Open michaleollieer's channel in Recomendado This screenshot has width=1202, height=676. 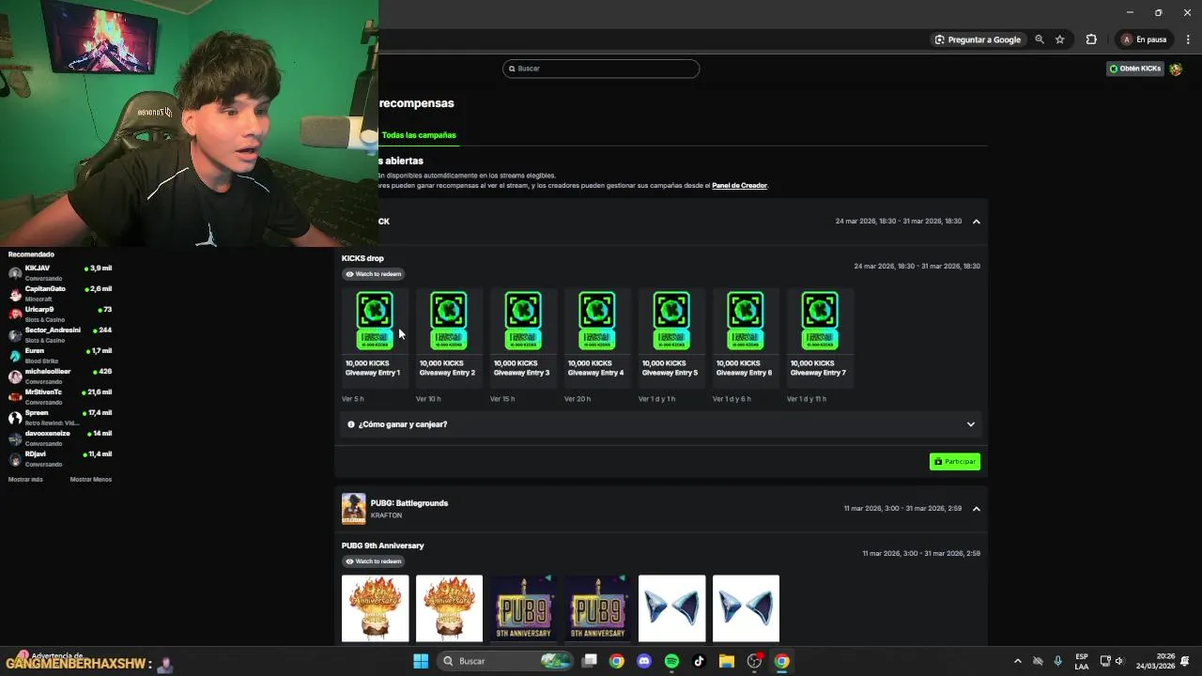coord(60,376)
